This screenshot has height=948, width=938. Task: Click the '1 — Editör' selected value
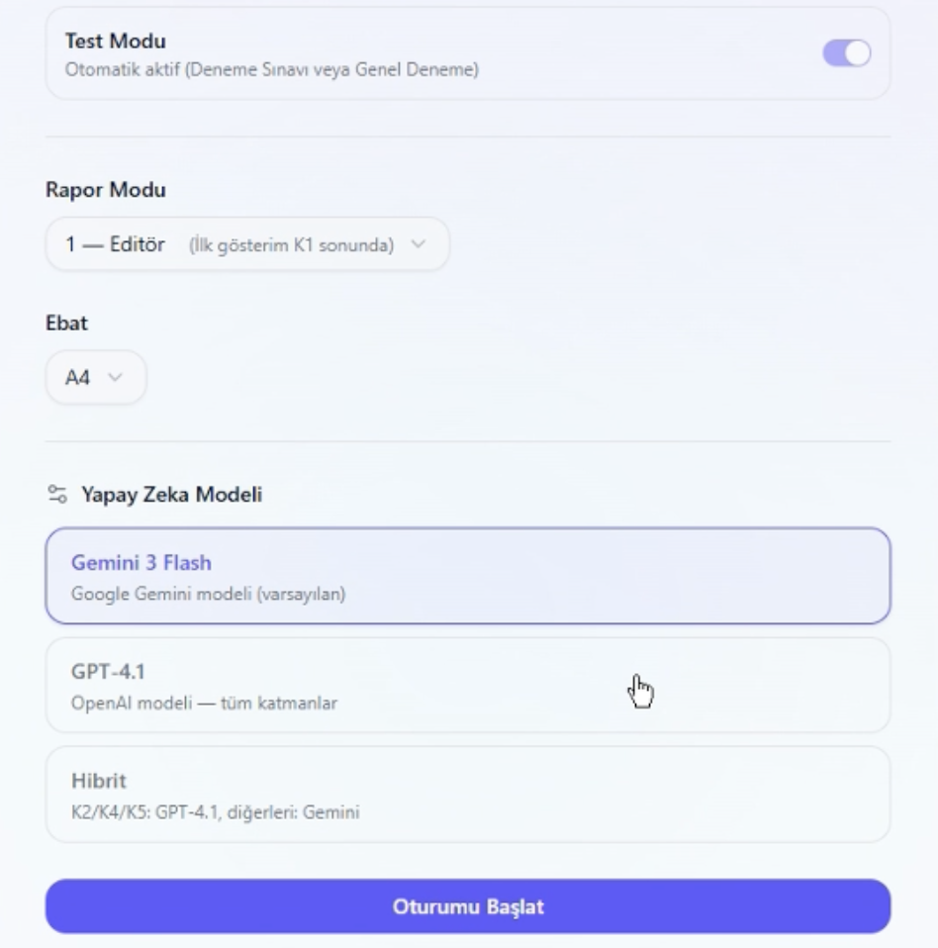pos(116,244)
